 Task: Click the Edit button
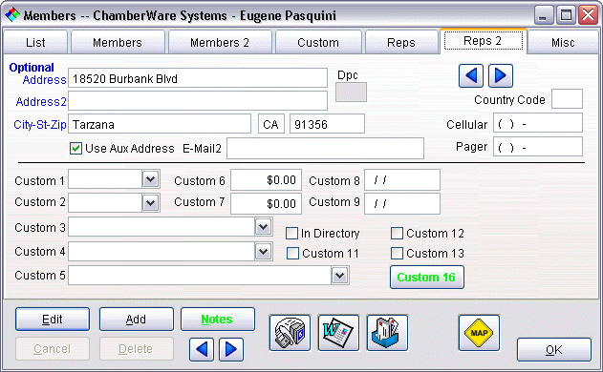click(53, 319)
